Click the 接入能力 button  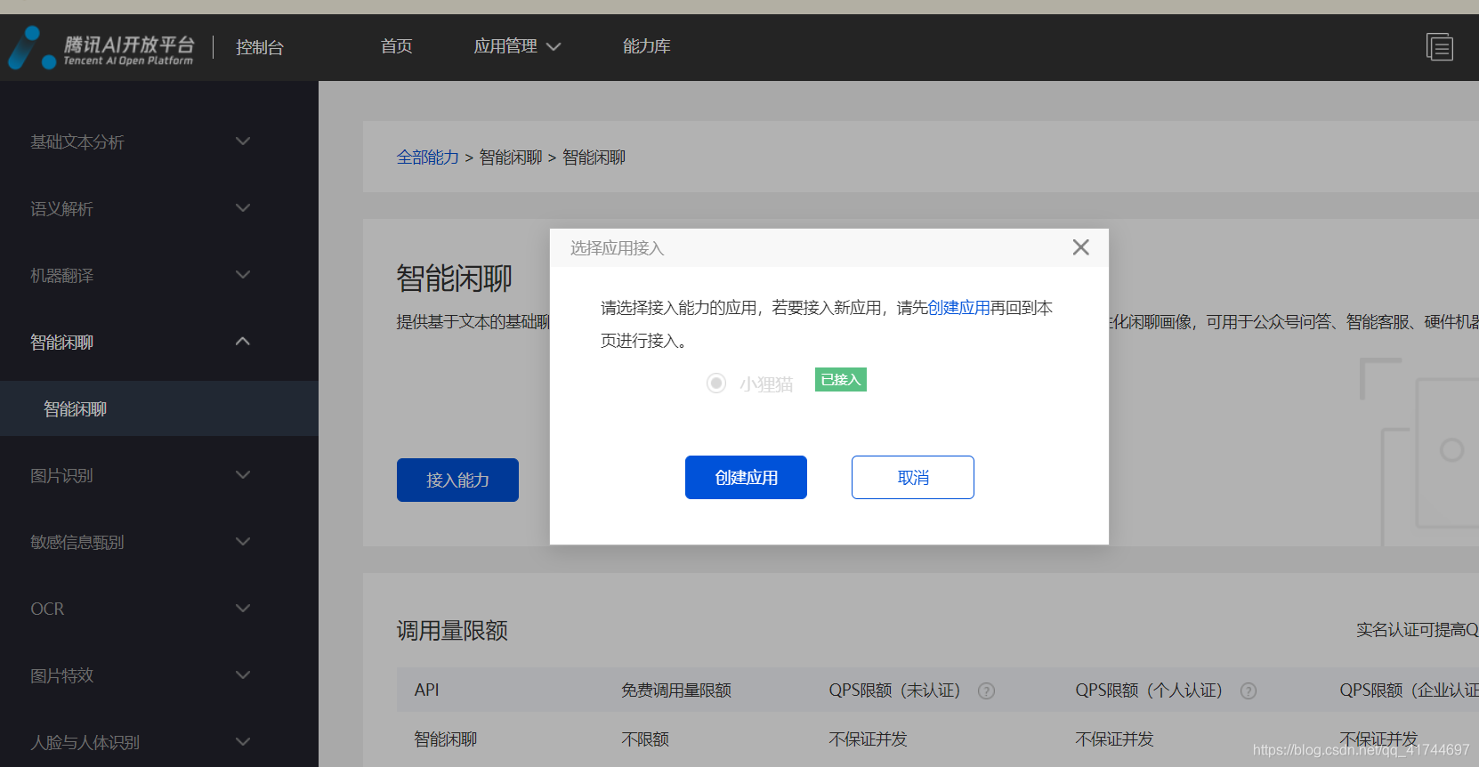pos(457,480)
